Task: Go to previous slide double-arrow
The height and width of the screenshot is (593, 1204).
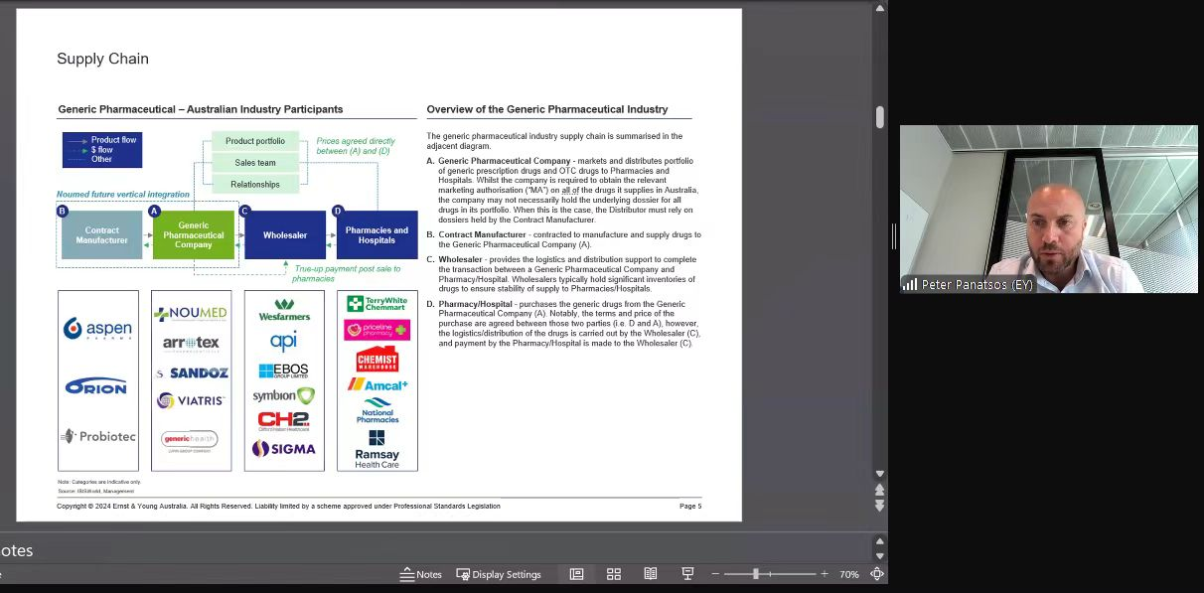Action: tap(880, 490)
